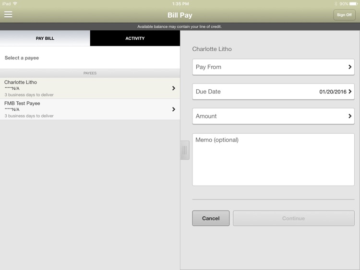Switch to the ACTIVITY tab

[135, 38]
